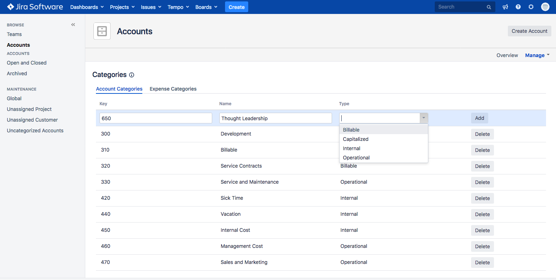Open the Tempo dropdown menu

[178, 7]
